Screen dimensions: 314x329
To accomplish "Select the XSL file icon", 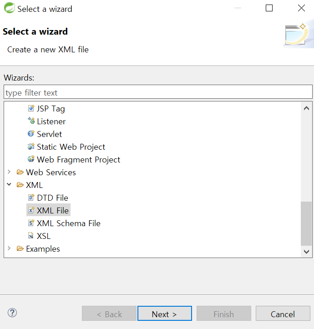I will coord(31,236).
